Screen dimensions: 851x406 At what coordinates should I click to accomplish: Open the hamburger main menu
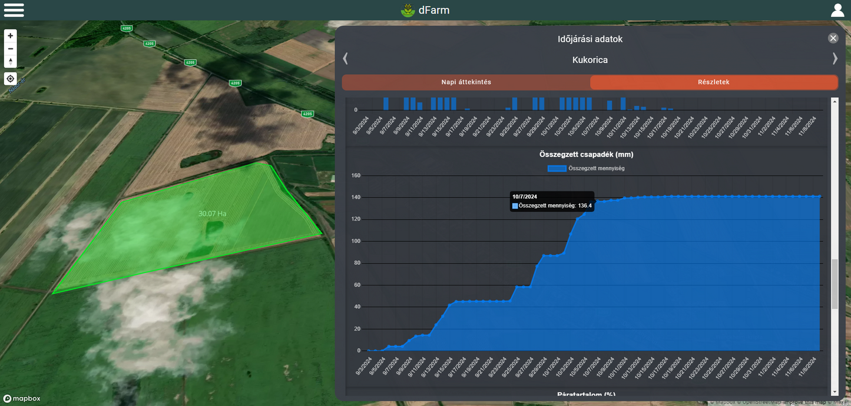pyautogui.click(x=14, y=10)
